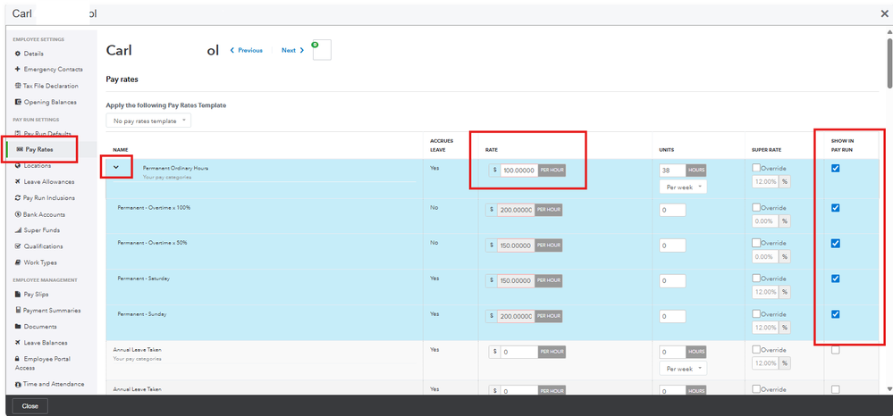893x416 pixels.
Task: Edit Ordinary Hours units field 38
Action: [672, 171]
